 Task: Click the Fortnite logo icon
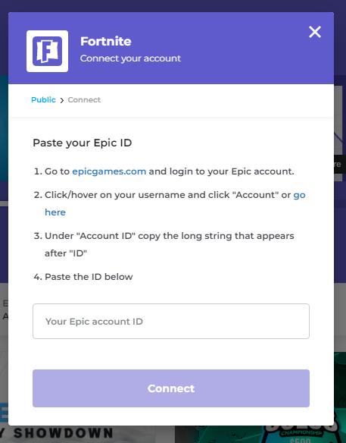click(x=47, y=51)
